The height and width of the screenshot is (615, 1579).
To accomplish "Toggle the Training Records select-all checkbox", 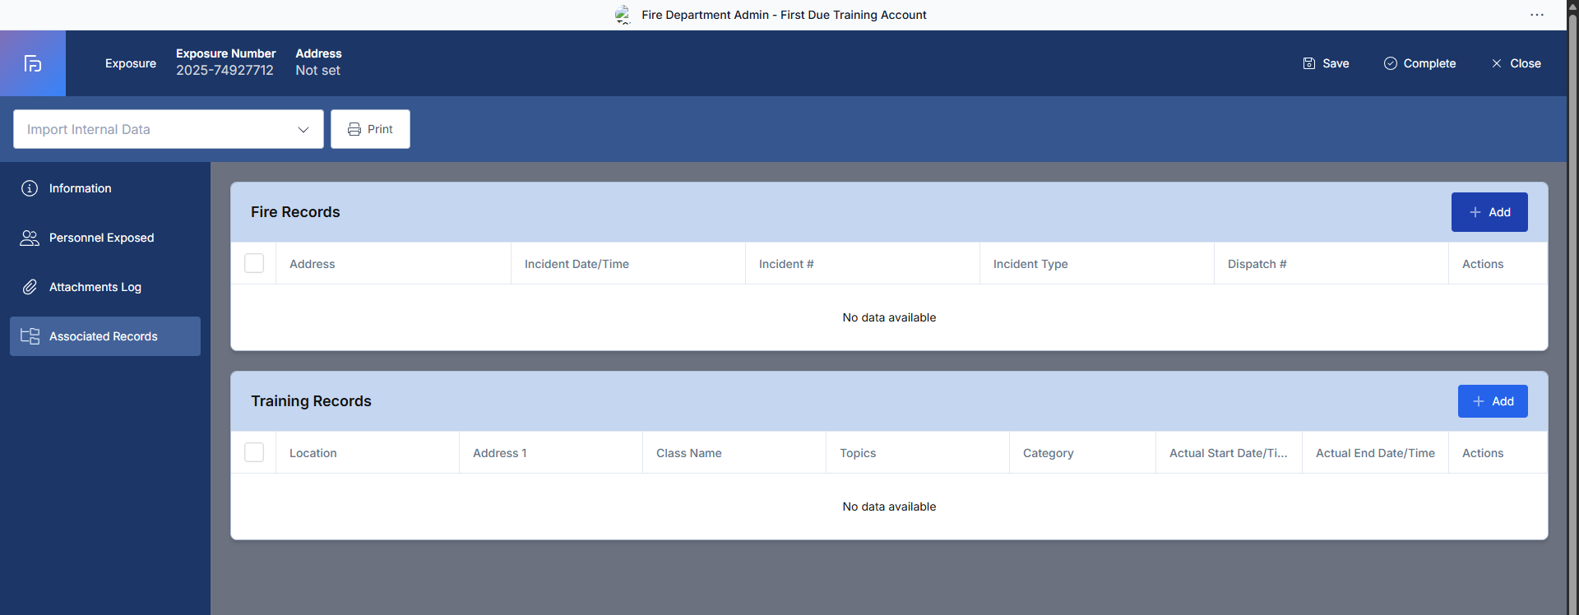I will [x=254, y=452].
